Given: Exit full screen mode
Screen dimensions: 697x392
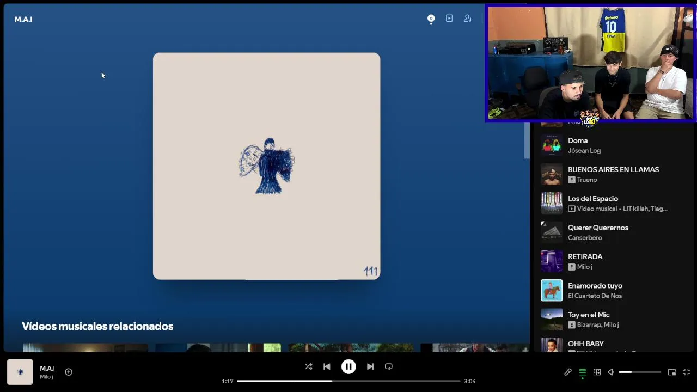Looking at the screenshot, I should (687, 372).
